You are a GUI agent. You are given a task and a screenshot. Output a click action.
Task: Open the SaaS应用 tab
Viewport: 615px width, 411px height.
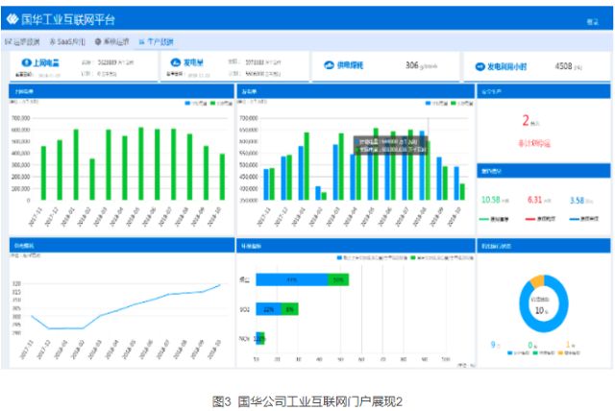[x=71, y=42]
